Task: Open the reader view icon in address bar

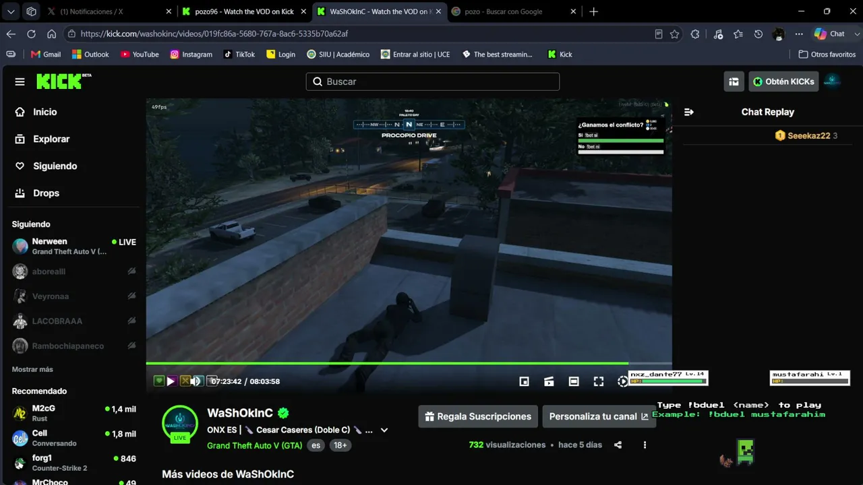Action: point(659,34)
